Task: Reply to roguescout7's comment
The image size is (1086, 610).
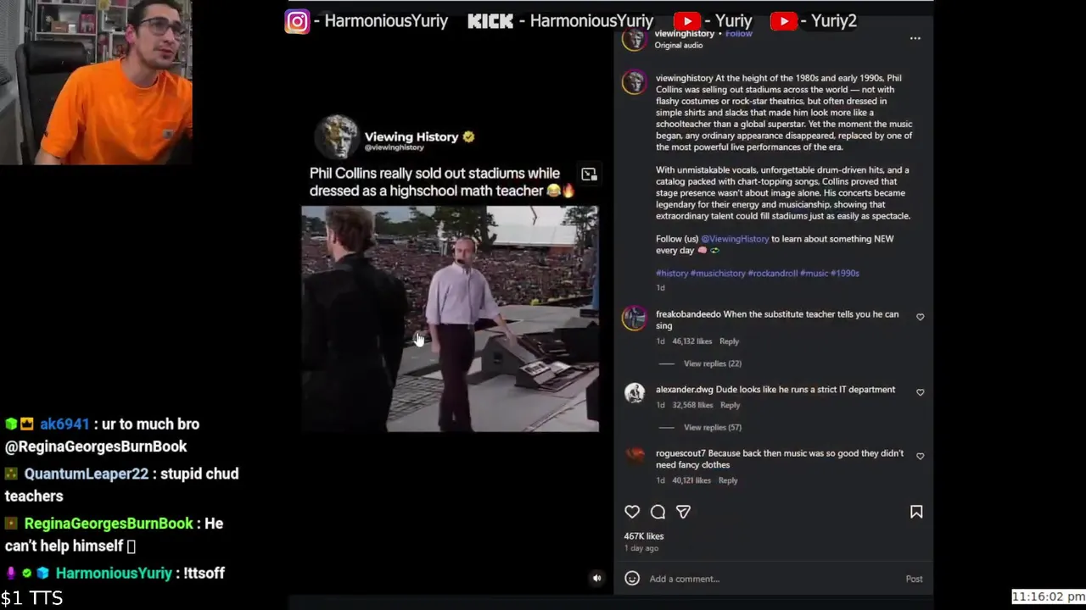Action: [x=728, y=480]
